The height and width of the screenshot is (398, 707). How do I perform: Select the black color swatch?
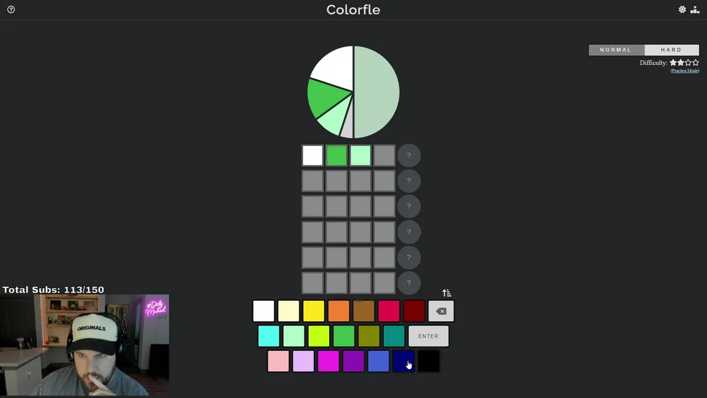pos(429,362)
